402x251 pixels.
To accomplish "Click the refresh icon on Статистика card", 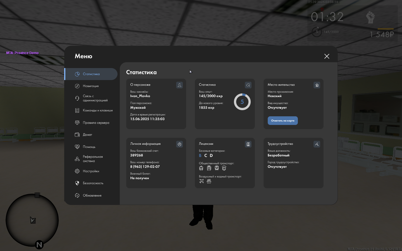I will click(x=248, y=85).
